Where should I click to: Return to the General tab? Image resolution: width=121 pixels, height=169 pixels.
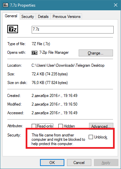(11, 16)
